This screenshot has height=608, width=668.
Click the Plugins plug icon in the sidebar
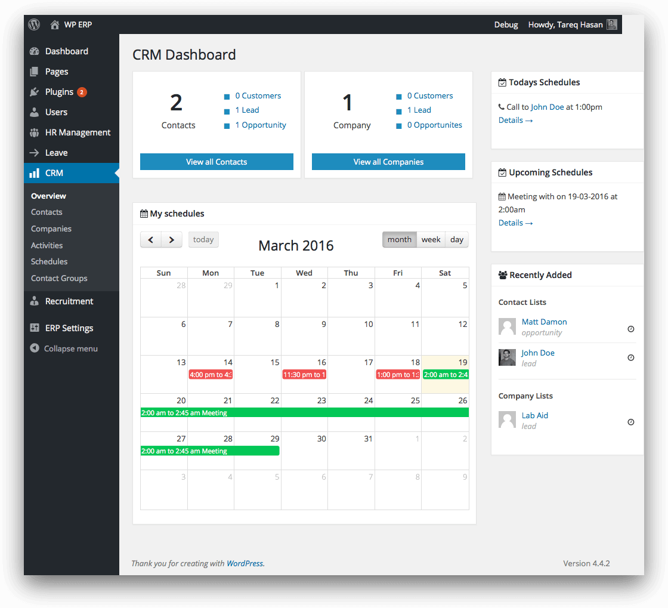(35, 92)
